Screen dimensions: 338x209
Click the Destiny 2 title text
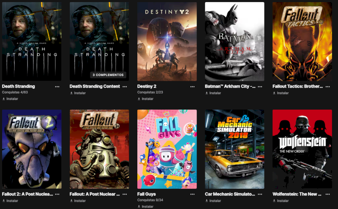tap(147, 86)
